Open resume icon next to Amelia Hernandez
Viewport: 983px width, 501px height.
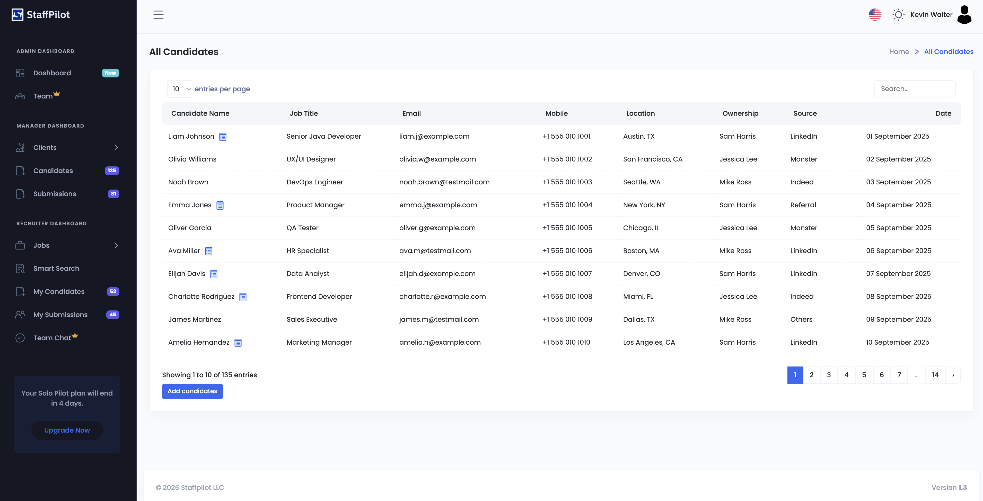(x=238, y=342)
